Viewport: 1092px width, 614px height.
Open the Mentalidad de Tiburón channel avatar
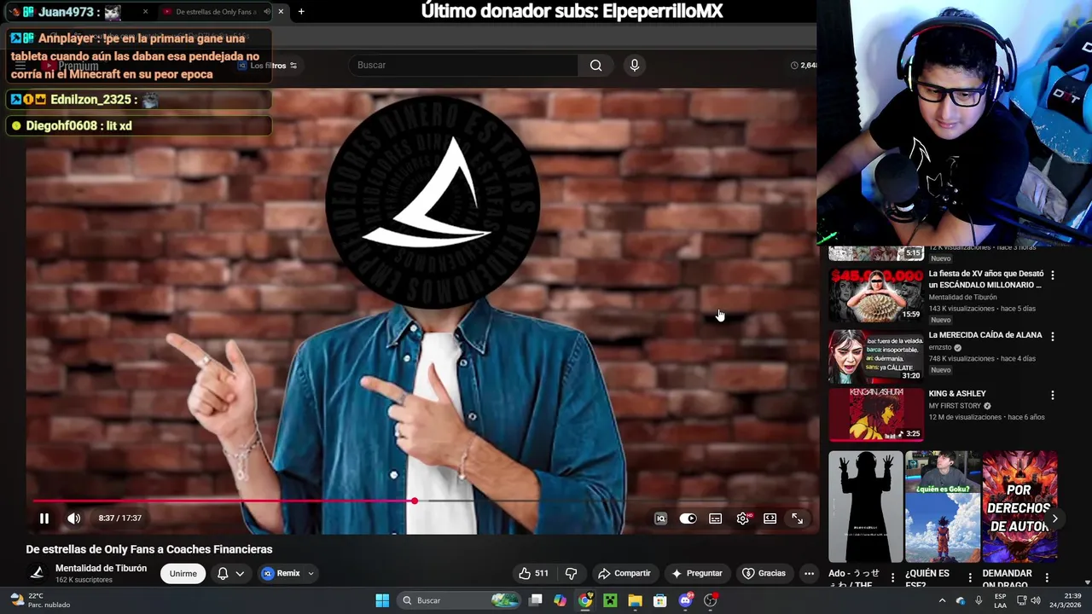[38, 573]
